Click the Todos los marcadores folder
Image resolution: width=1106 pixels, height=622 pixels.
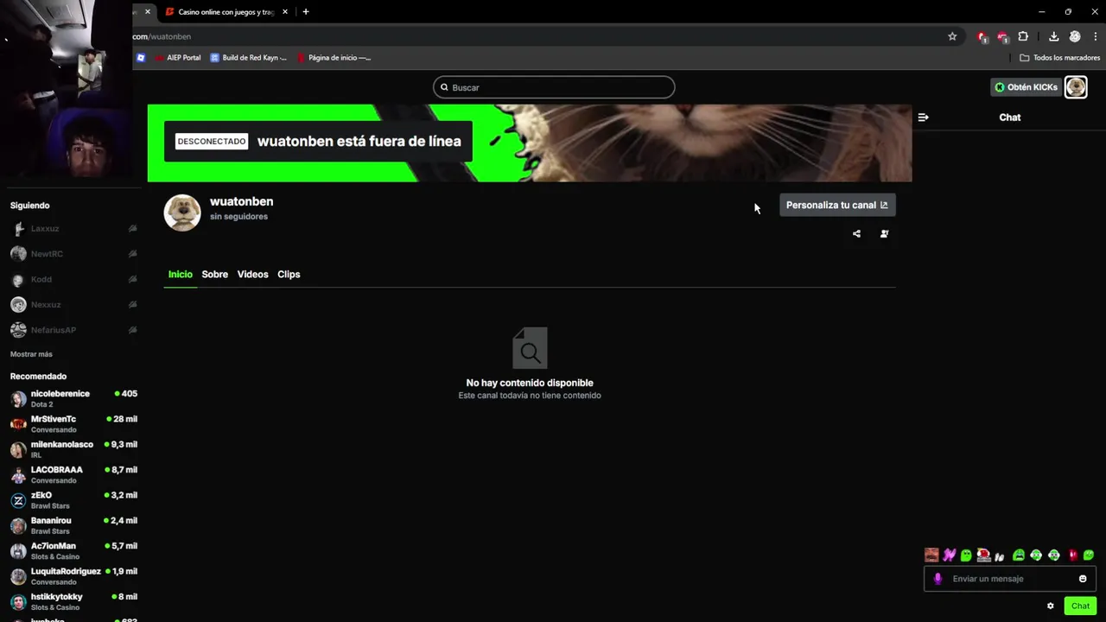[1060, 58]
